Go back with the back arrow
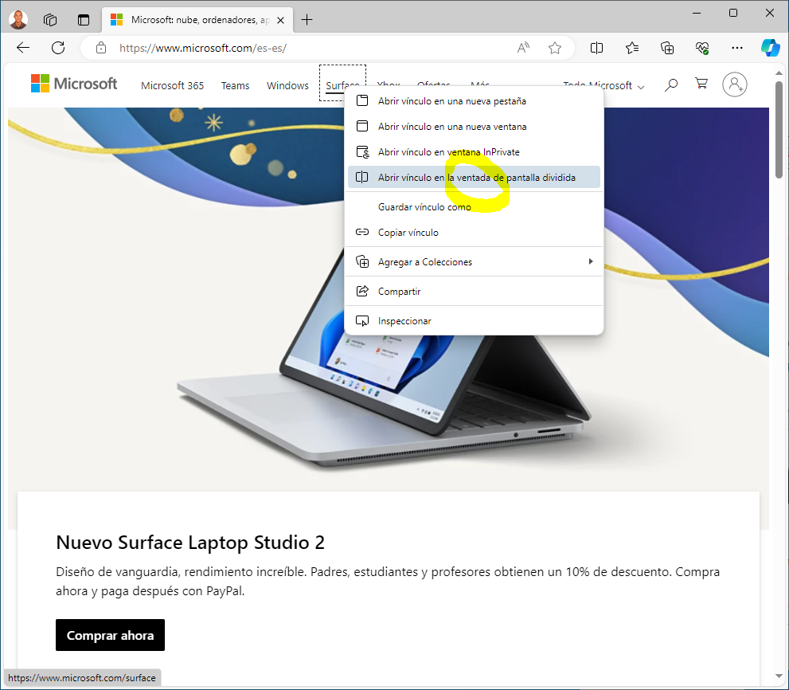Screen dimensions: 789x690 pos(23,48)
